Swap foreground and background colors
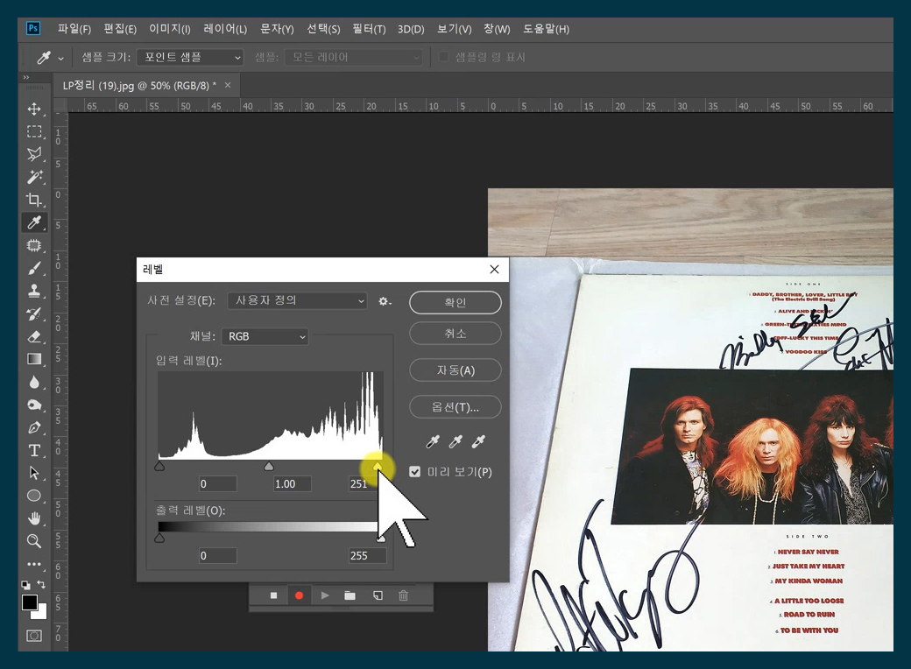 (x=41, y=584)
